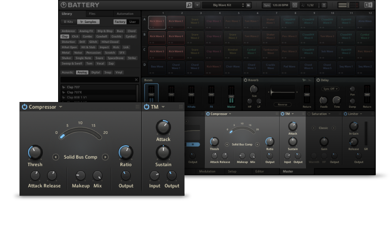390x225 pixels.
Task: Open the enlarged TM type dropdown arrow
Action: [x=163, y=107]
